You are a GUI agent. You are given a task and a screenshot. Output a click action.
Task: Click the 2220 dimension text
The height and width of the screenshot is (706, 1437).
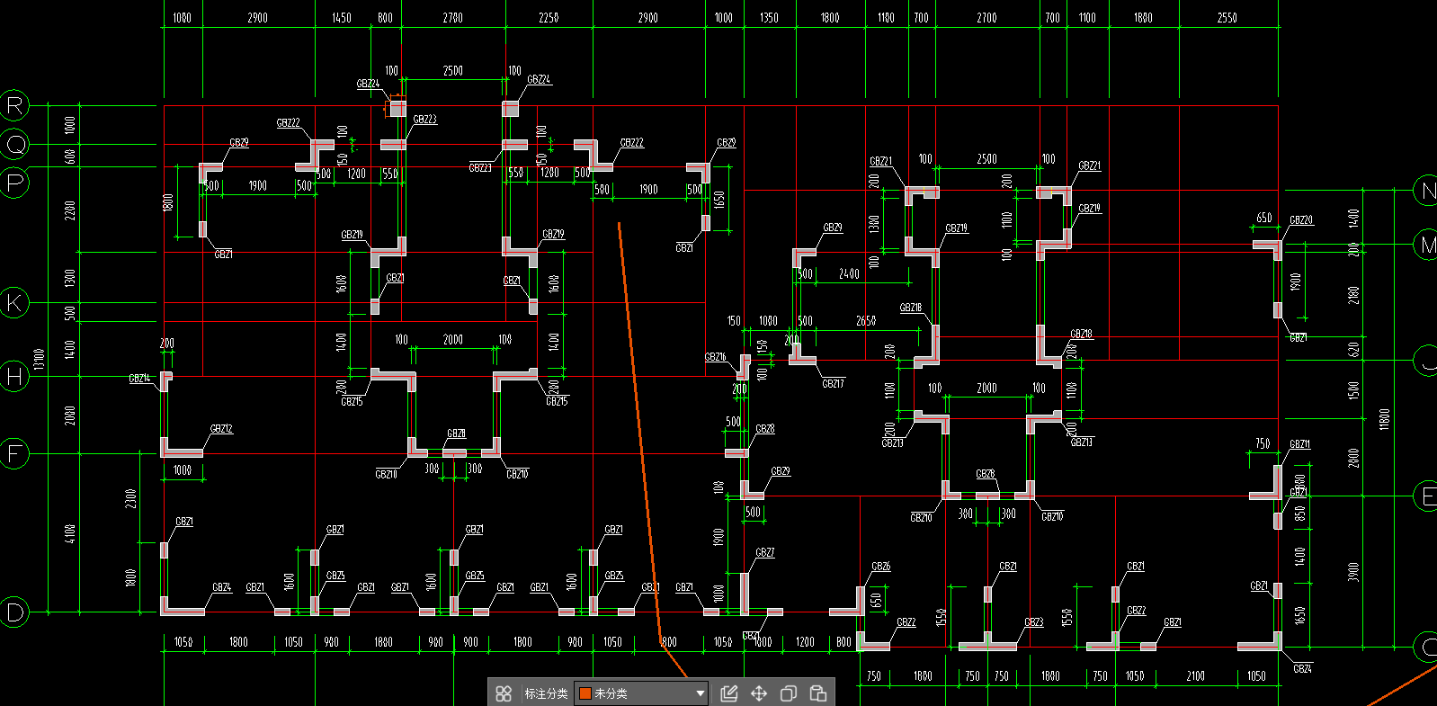[x=70, y=210]
